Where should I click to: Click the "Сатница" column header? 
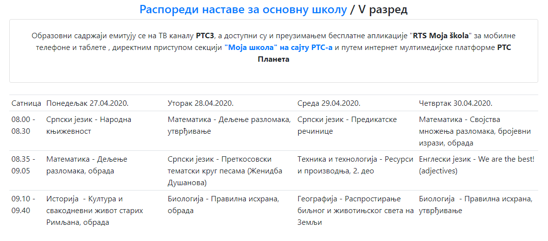[26, 103]
